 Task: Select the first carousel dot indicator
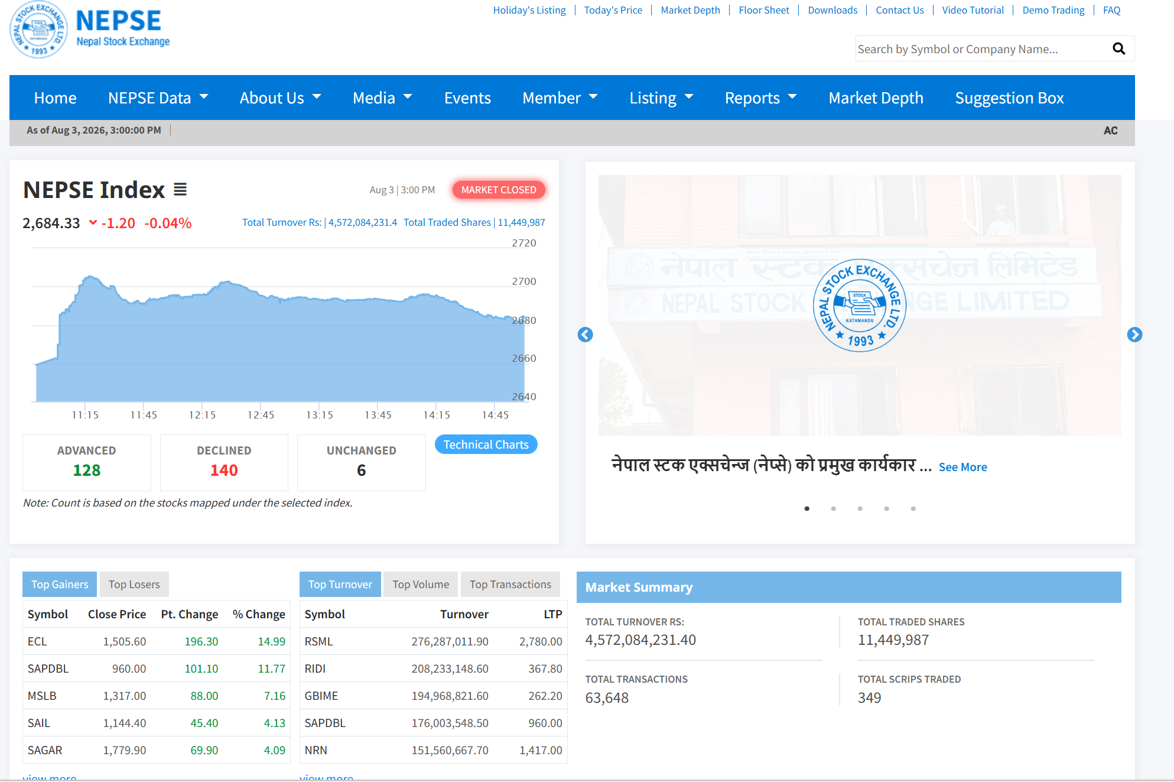[806, 508]
